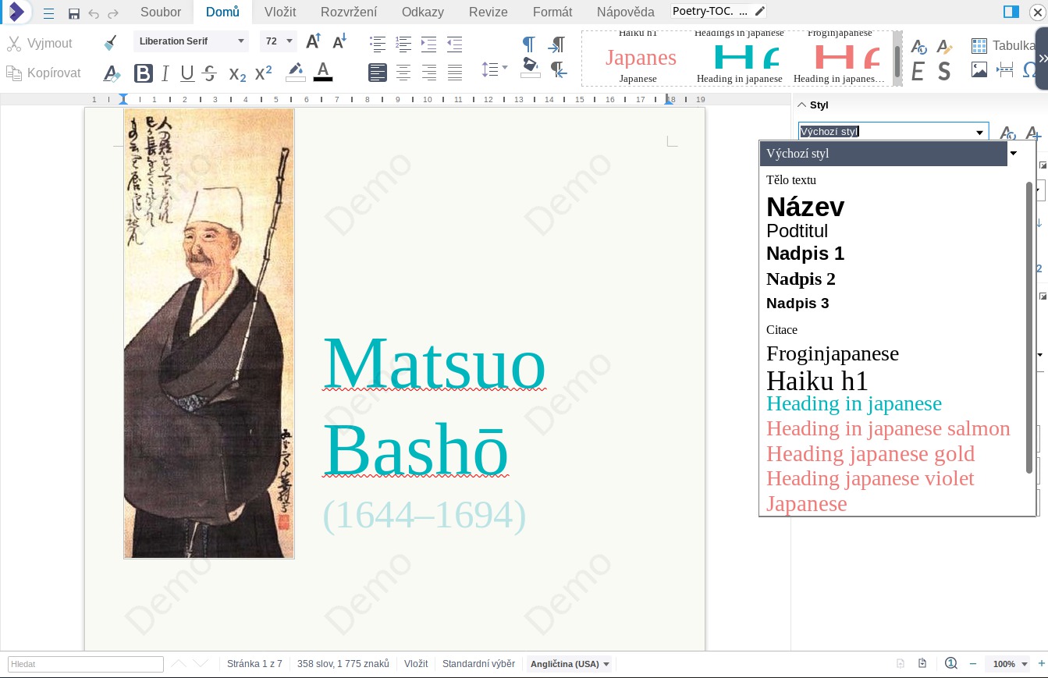Click the Insert image icon
This screenshot has height=678, width=1048.
[x=979, y=69]
